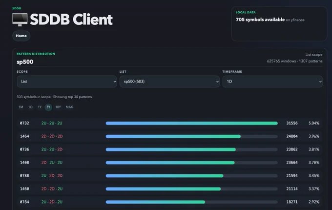Click the 2U - 2D - 2U pattern label

(52, 202)
